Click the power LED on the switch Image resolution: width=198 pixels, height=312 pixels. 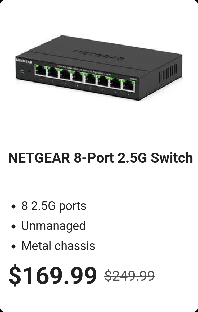pos(22,71)
